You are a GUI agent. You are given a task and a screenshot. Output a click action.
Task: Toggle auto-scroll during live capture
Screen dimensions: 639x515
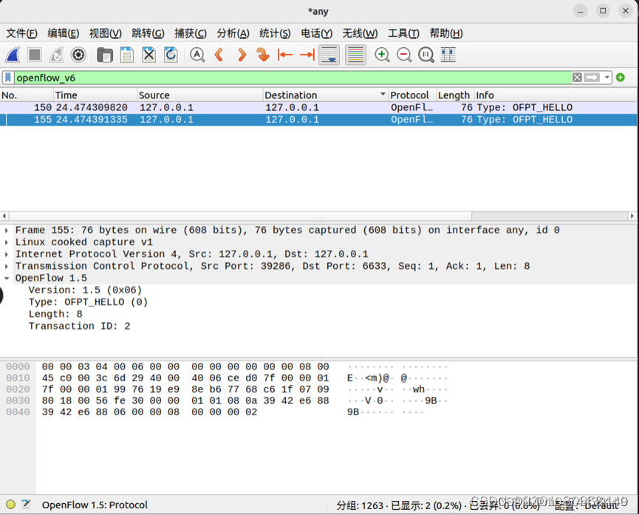pos(329,55)
